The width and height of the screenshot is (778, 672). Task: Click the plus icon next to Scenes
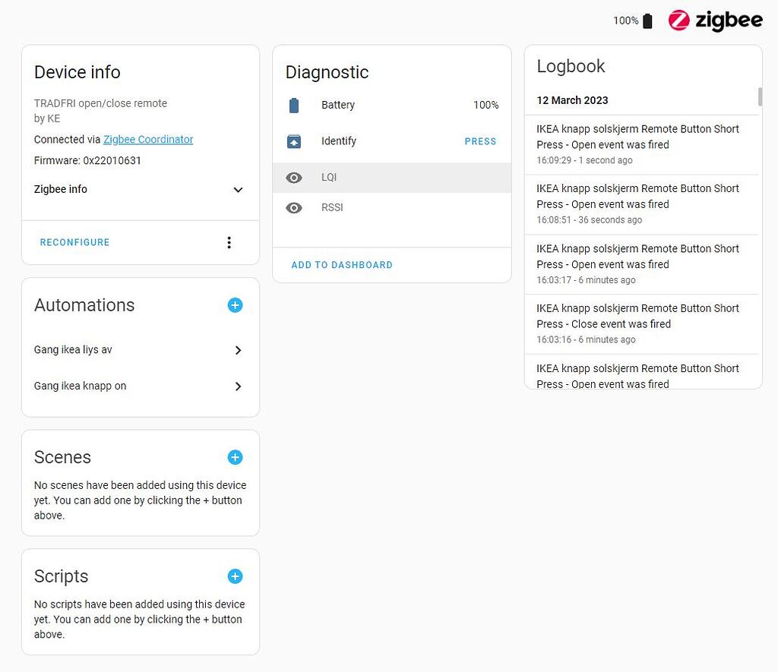click(x=235, y=457)
